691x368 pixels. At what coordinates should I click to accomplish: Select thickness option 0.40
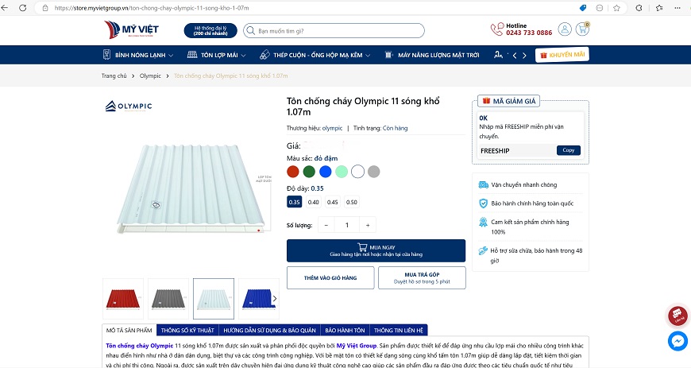[313, 202]
